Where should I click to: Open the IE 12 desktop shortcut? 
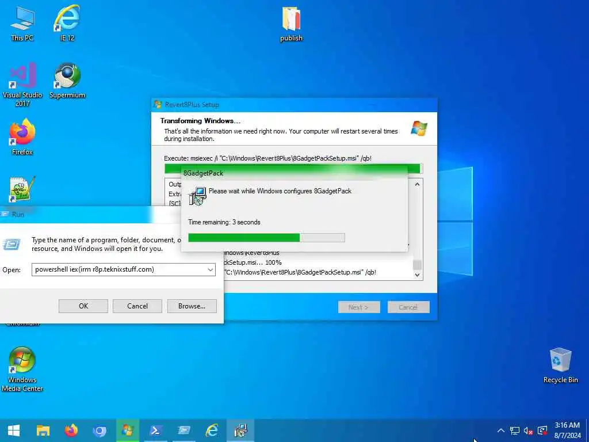point(67,23)
